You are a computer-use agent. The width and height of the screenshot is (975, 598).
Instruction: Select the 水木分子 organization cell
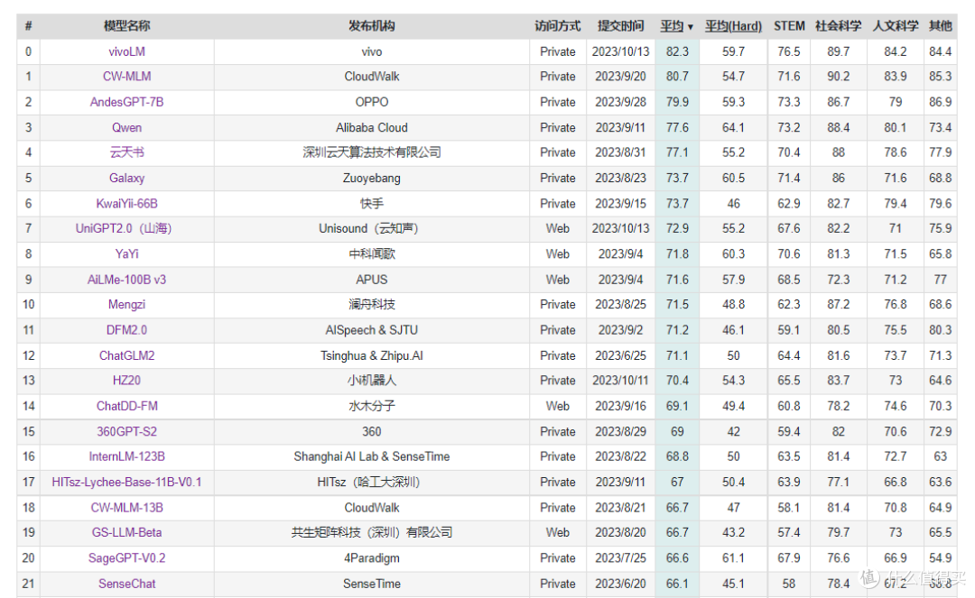371,406
